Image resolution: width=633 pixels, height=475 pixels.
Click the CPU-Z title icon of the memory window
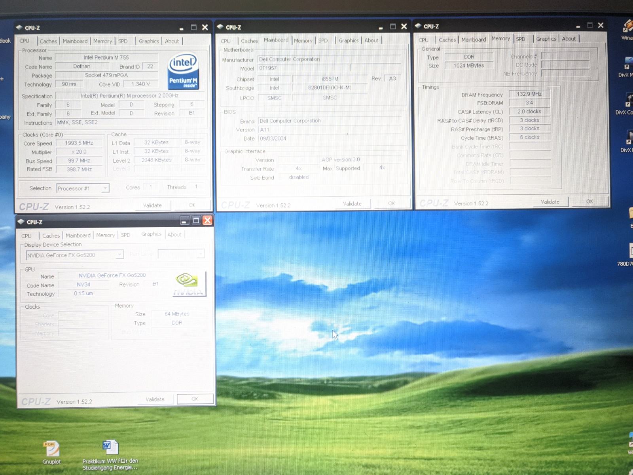pyautogui.click(x=418, y=26)
